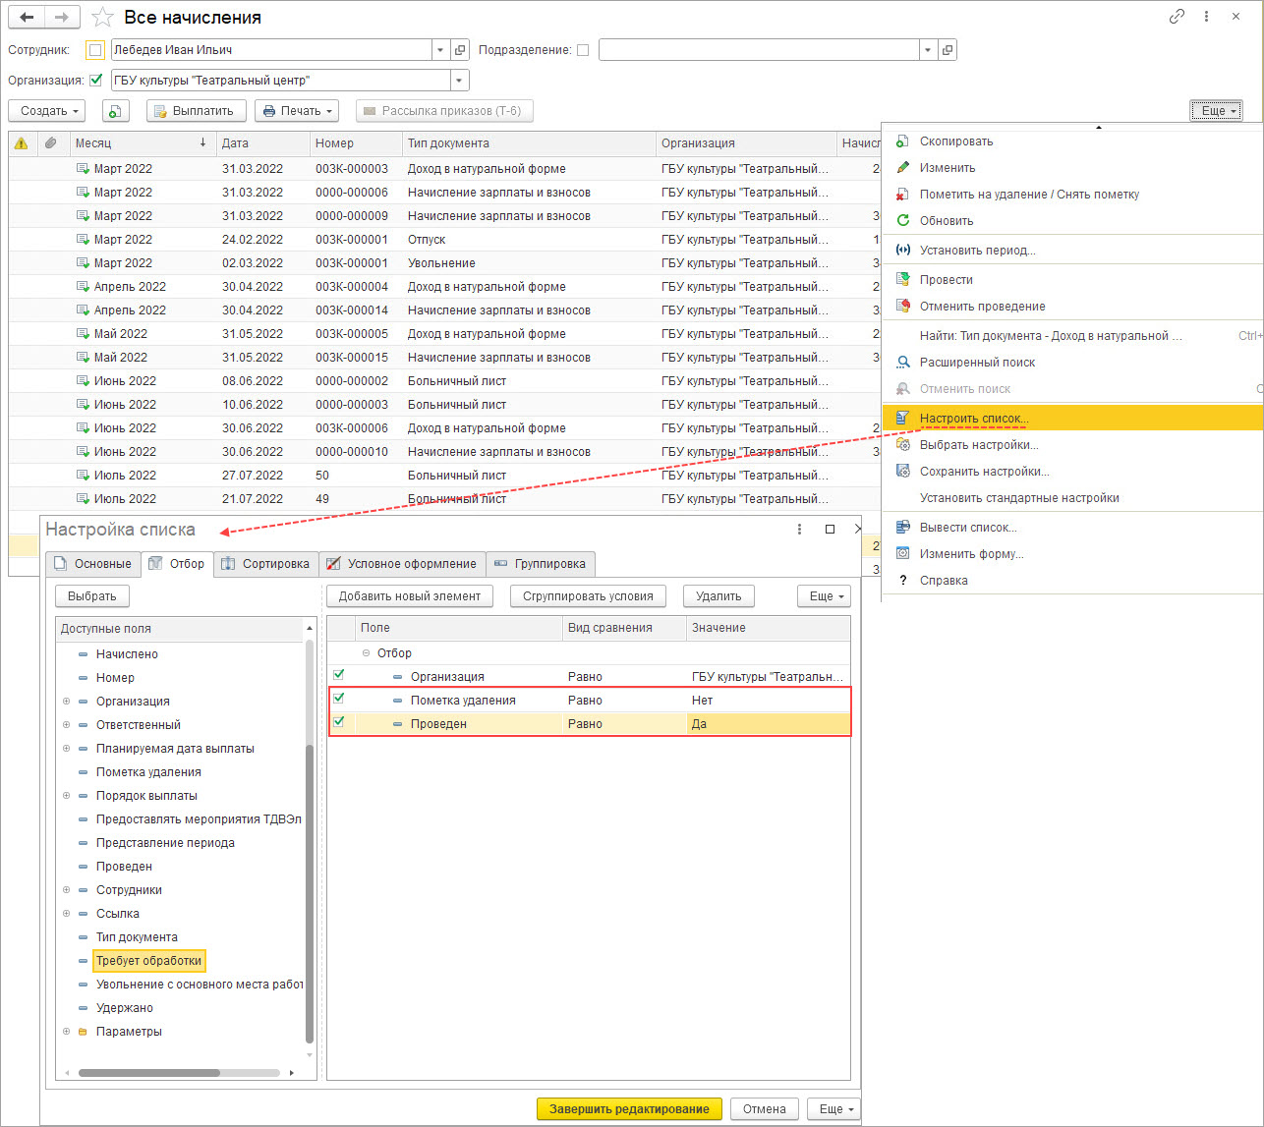1264x1127 pixels.
Task: Uncheck Проведен condition checkbox
Action: click(339, 722)
